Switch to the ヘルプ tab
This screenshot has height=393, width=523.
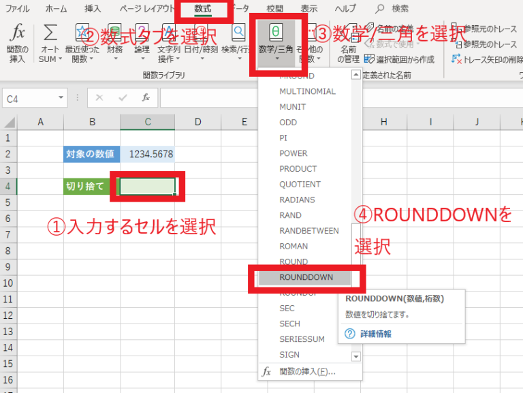345,9
